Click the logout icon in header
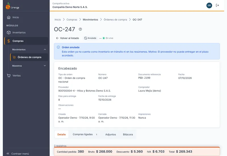Viewport: 227px width, 156px height. (217, 5)
